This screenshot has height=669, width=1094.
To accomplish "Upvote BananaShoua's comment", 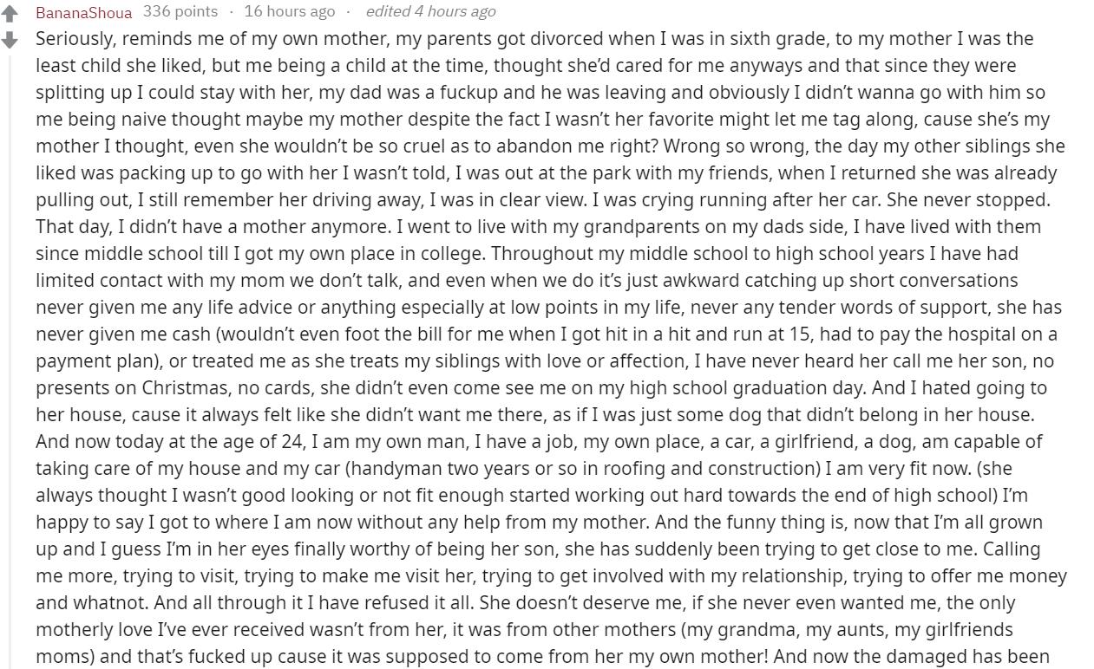I will click(10, 15).
